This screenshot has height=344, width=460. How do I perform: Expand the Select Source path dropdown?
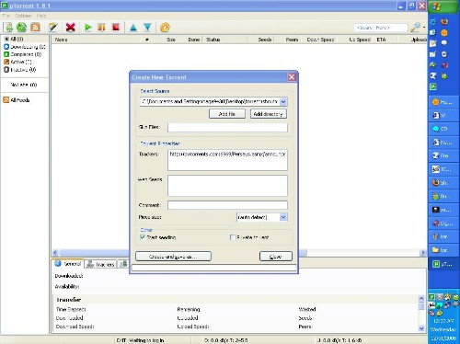click(283, 101)
